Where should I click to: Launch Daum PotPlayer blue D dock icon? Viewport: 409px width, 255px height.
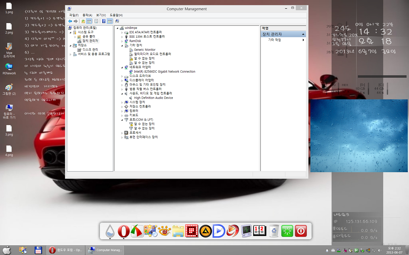pos(219,231)
